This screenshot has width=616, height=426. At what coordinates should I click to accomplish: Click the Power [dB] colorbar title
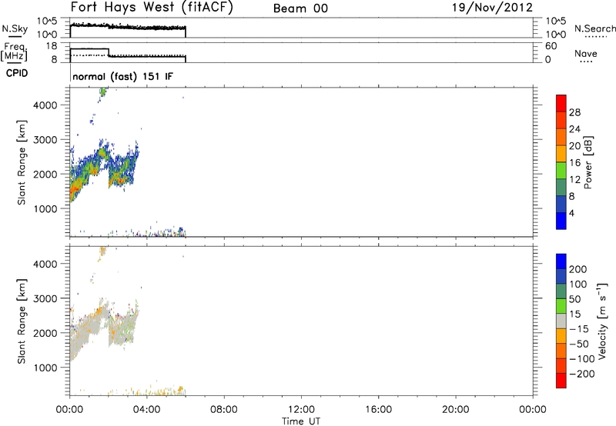point(588,162)
